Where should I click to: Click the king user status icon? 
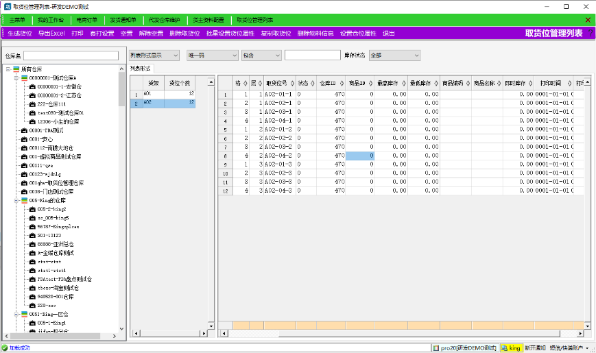(504, 348)
